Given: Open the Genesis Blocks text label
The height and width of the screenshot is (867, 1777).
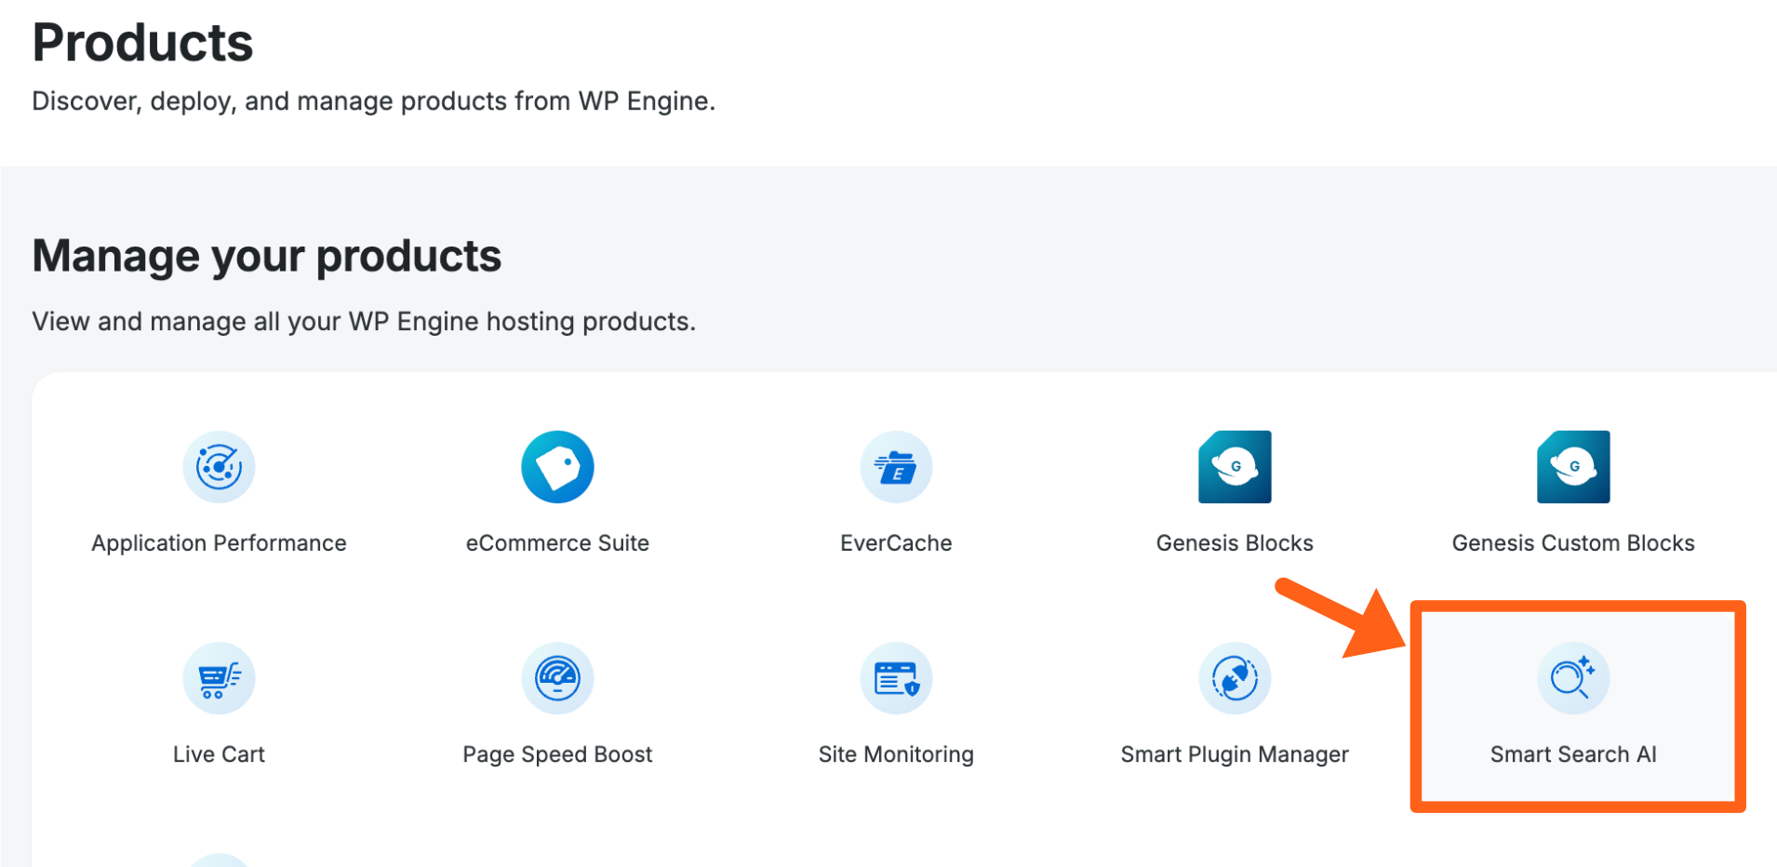Looking at the screenshot, I should point(1235,543).
